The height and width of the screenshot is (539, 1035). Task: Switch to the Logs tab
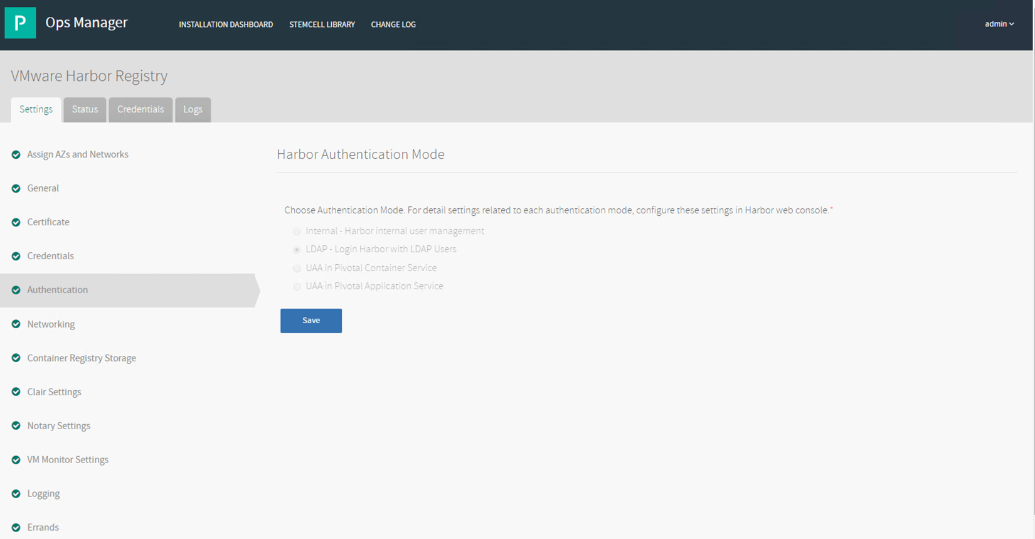193,109
